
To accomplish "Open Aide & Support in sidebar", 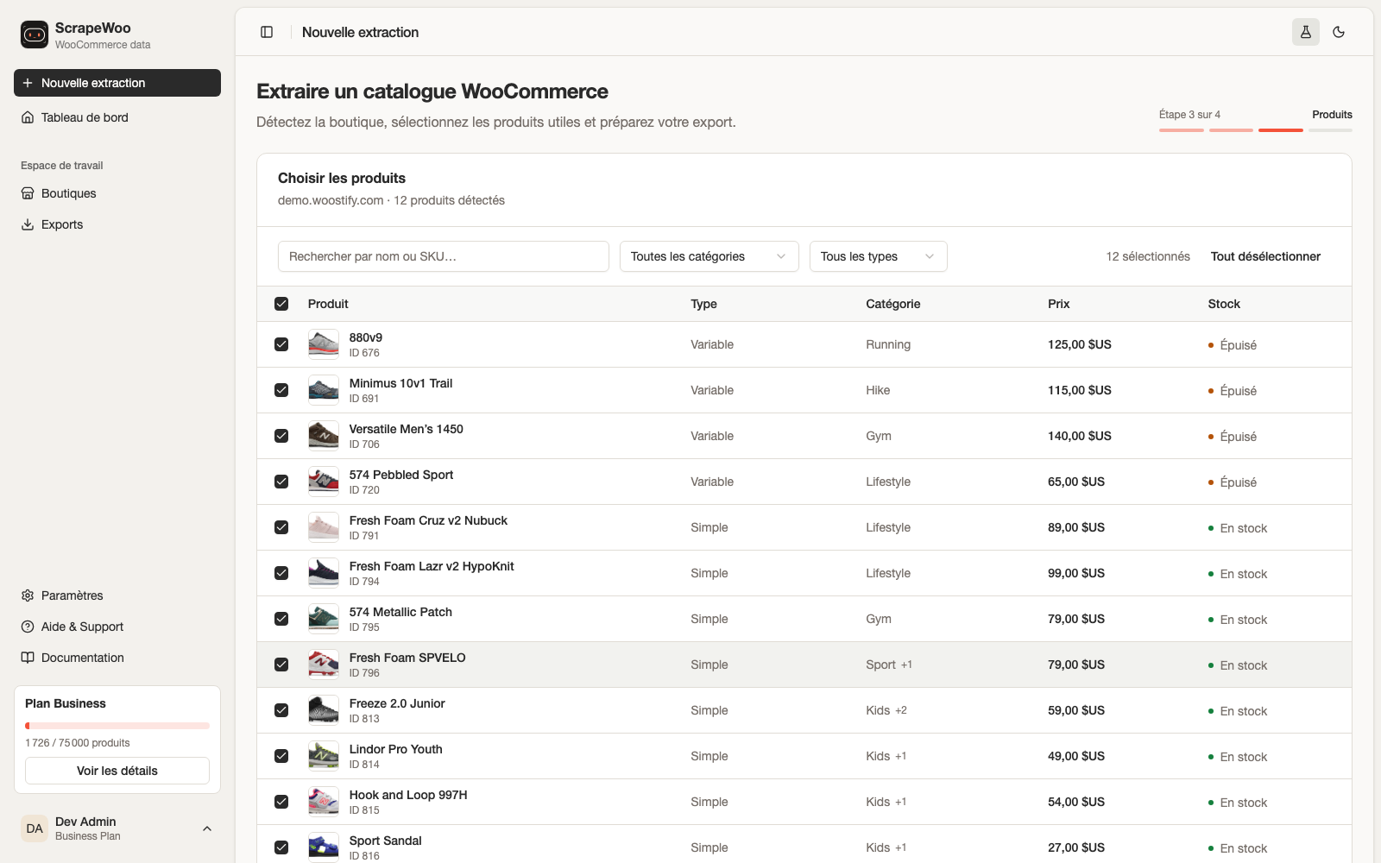I will pos(117,627).
